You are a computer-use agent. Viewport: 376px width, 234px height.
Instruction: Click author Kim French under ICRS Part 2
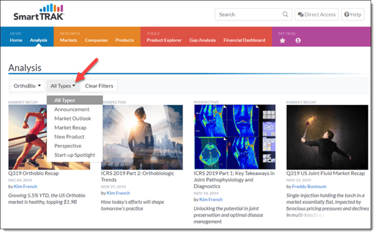[x=118, y=193]
